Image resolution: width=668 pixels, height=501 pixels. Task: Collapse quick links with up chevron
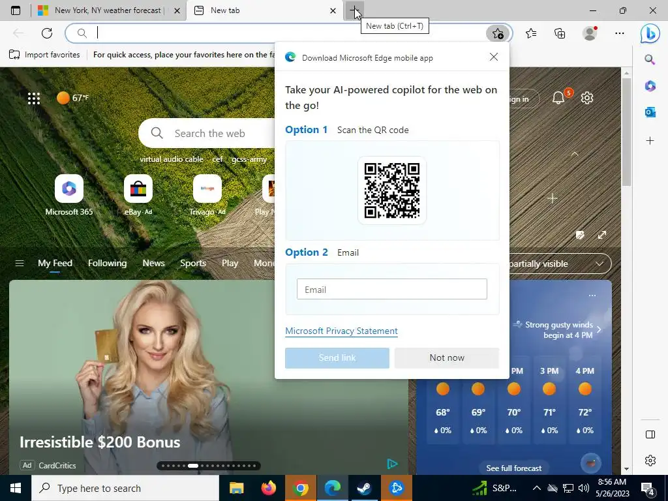574,154
